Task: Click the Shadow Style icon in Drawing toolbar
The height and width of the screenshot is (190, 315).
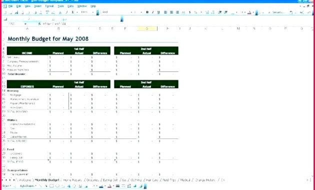Action: pyautogui.click(x=135, y=186)
